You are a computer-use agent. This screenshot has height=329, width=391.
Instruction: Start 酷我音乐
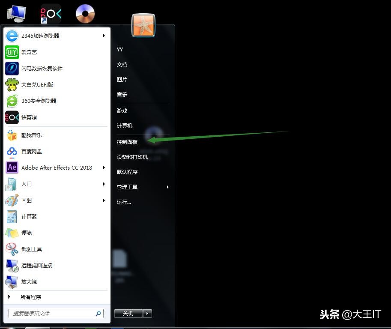pyautogui.click(x=32, y=135)
